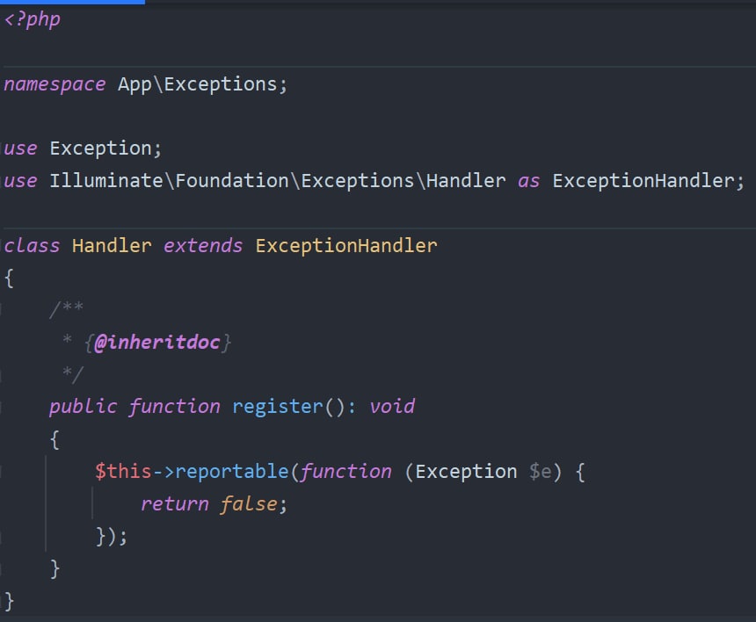This screenshot has height=622, width=756.
Task: Click 'ExceptionHandler;' alias in use statement
Action: pyautogui.click(x=648, y=181)
